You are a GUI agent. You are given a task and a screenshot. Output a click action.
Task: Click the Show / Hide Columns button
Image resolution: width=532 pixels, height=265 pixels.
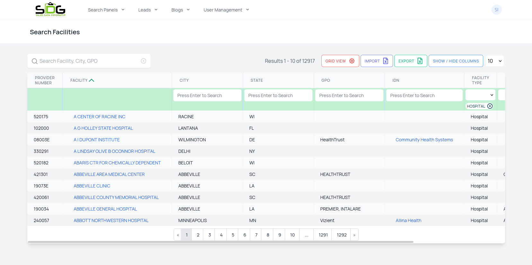coord(456,61)
